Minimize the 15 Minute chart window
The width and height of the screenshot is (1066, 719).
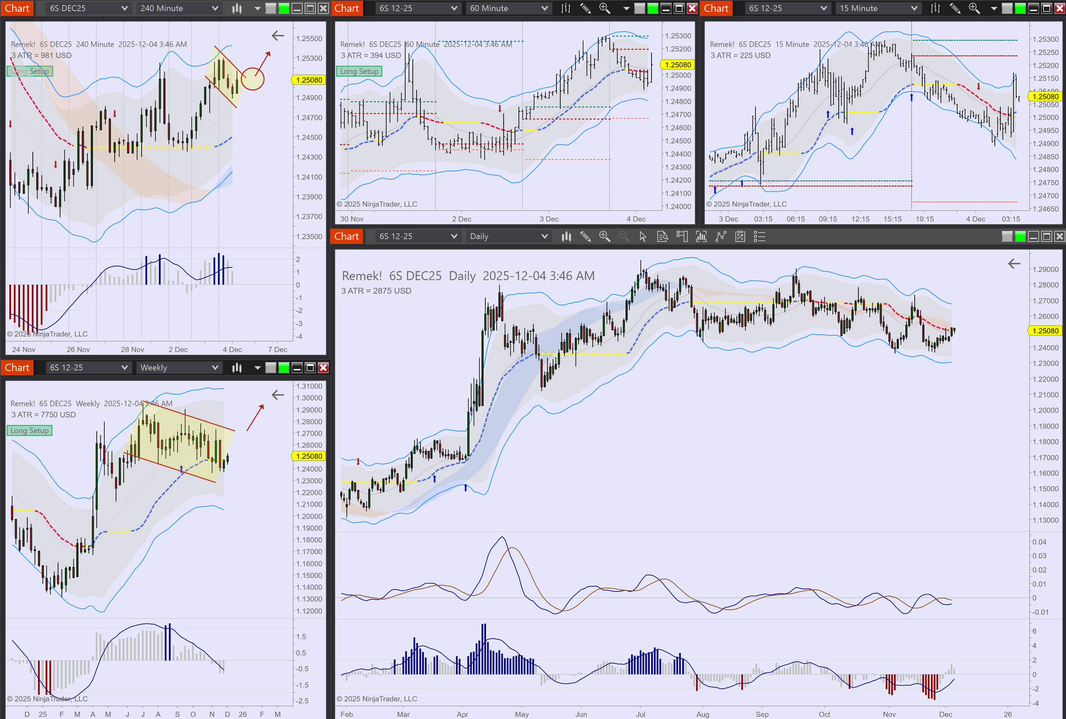(1034, 8)
